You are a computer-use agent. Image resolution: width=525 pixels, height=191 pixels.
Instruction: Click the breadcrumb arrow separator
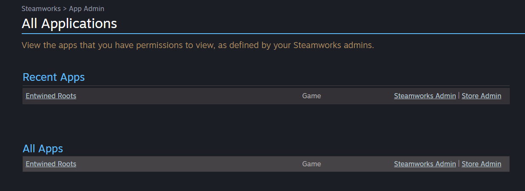[65, 9]
